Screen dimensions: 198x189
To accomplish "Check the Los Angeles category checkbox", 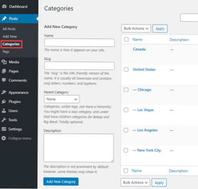I will click(126, 130).
